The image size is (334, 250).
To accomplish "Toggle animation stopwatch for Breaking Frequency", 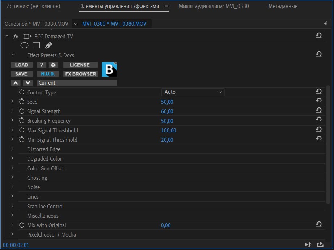I will tap(22, 120).
